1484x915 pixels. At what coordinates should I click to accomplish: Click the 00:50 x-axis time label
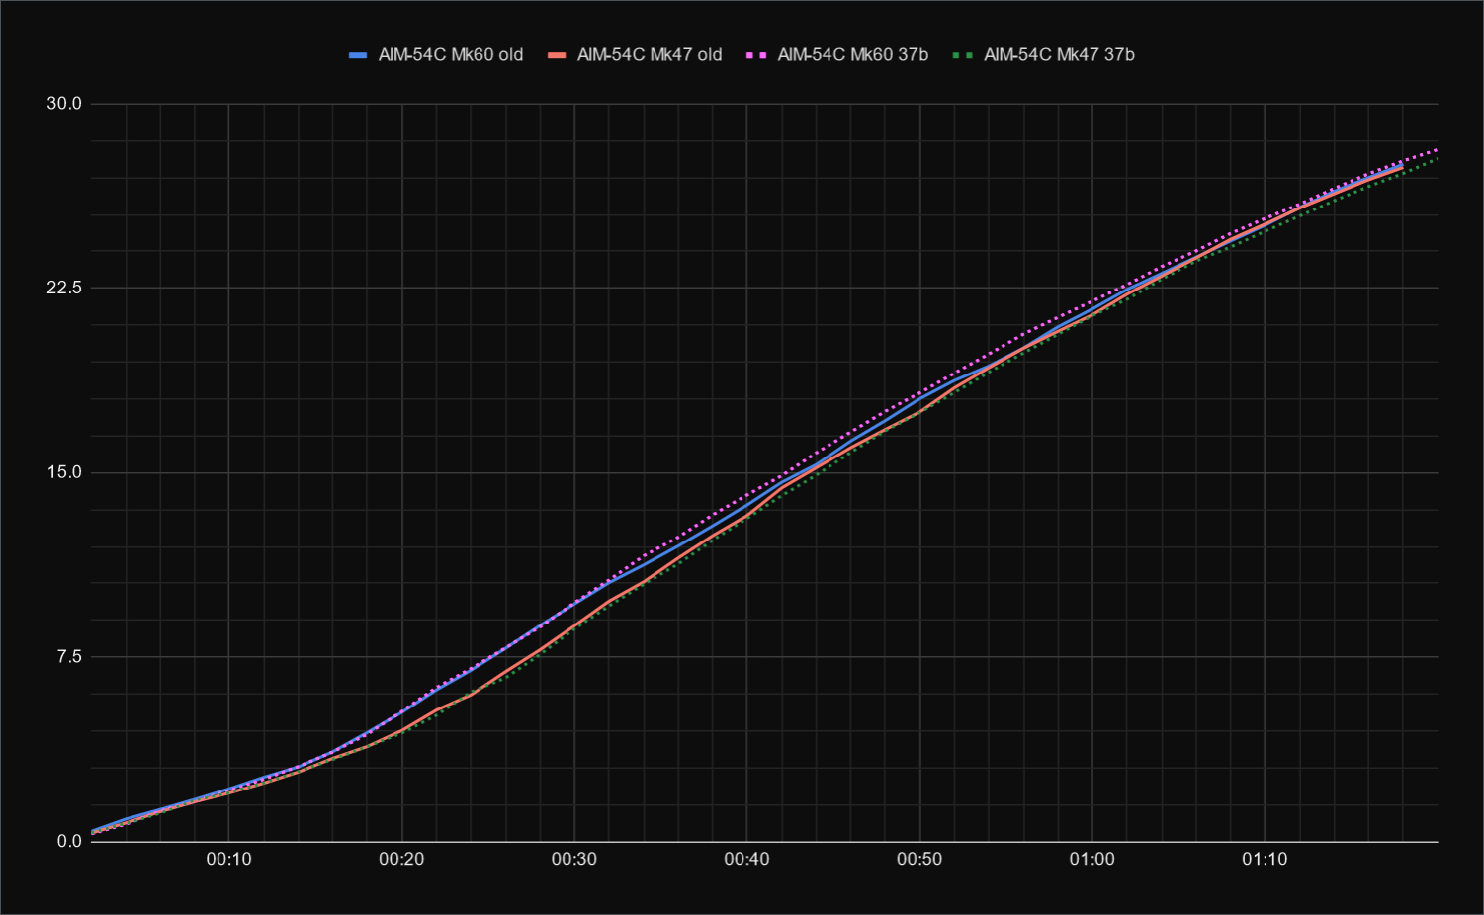[x=919, y=860]
